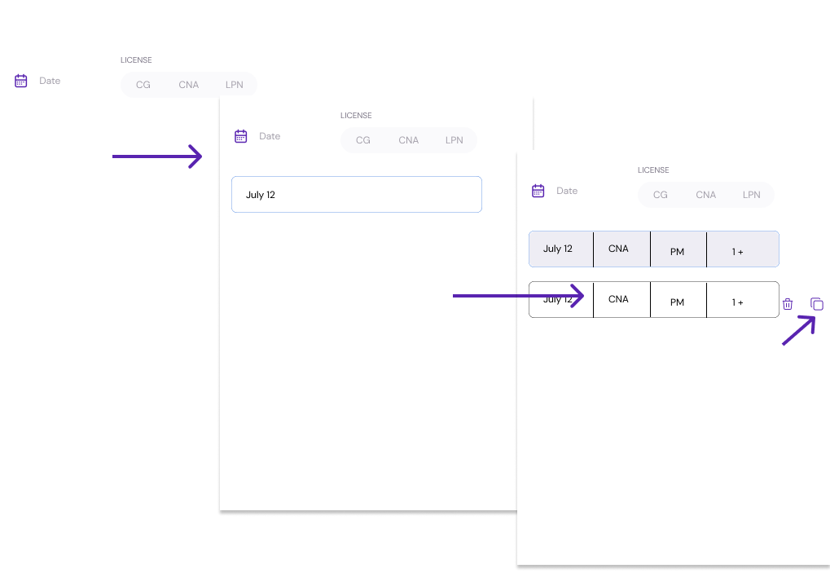
Task: Open the PM cell in the second shift row
Action: 678,301
